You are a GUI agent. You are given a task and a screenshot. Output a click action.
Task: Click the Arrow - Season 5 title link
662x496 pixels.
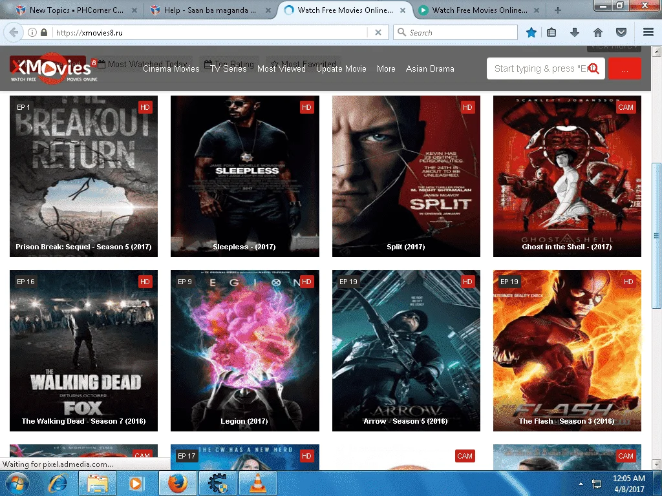click(406, 421)
